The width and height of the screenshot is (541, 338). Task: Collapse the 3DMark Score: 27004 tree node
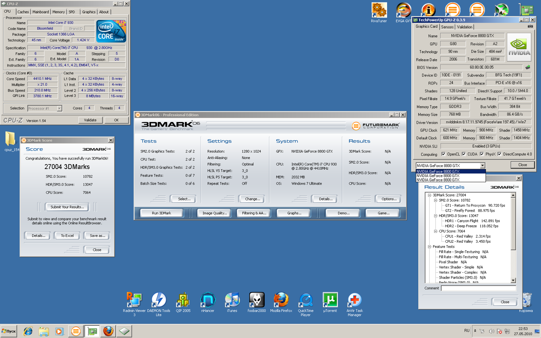click(x=429, y=195)
